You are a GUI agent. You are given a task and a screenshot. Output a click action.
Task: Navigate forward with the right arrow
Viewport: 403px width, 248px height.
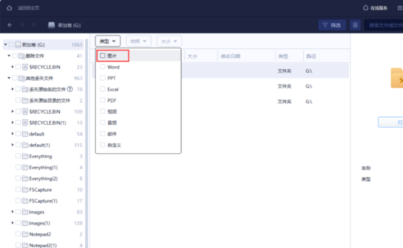pos(22,25)
